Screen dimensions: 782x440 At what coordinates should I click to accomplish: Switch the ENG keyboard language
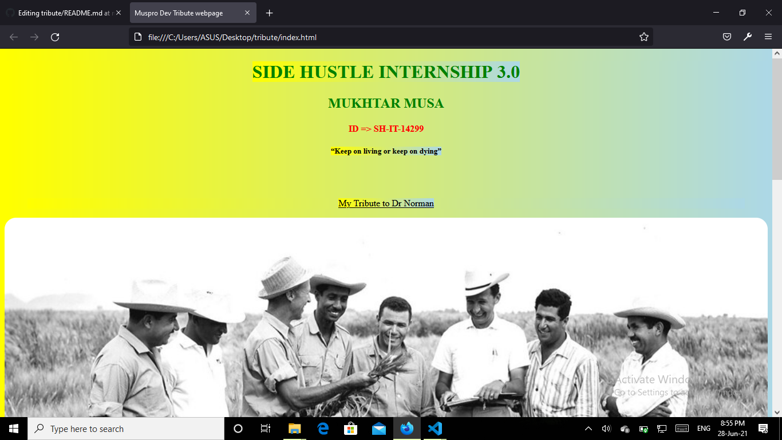click(x=703, y=428)
